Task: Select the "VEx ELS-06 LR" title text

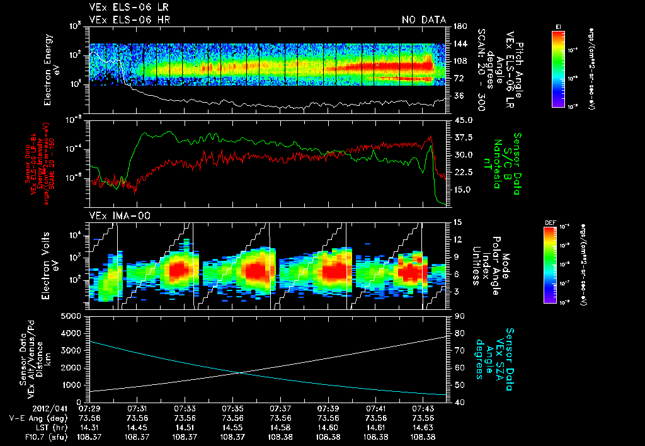Action: tap(128, 7)
